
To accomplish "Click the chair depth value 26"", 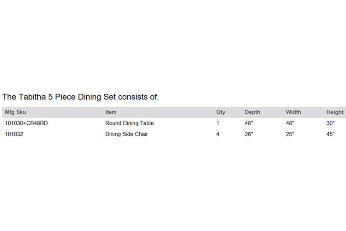I will (249, 134).
